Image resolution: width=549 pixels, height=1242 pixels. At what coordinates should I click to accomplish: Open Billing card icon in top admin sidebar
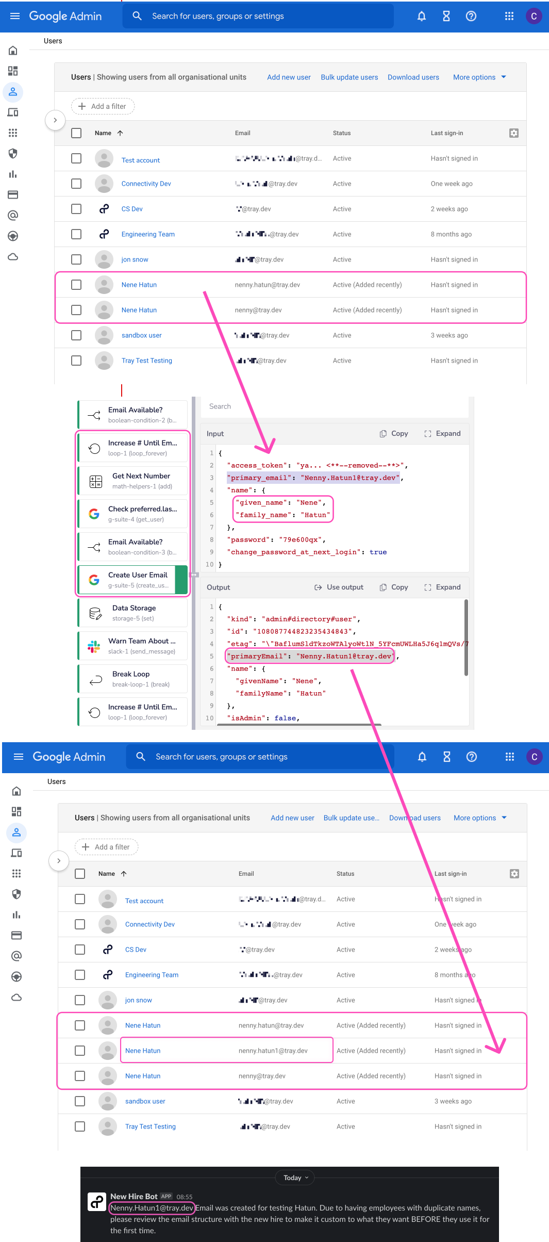13,194
